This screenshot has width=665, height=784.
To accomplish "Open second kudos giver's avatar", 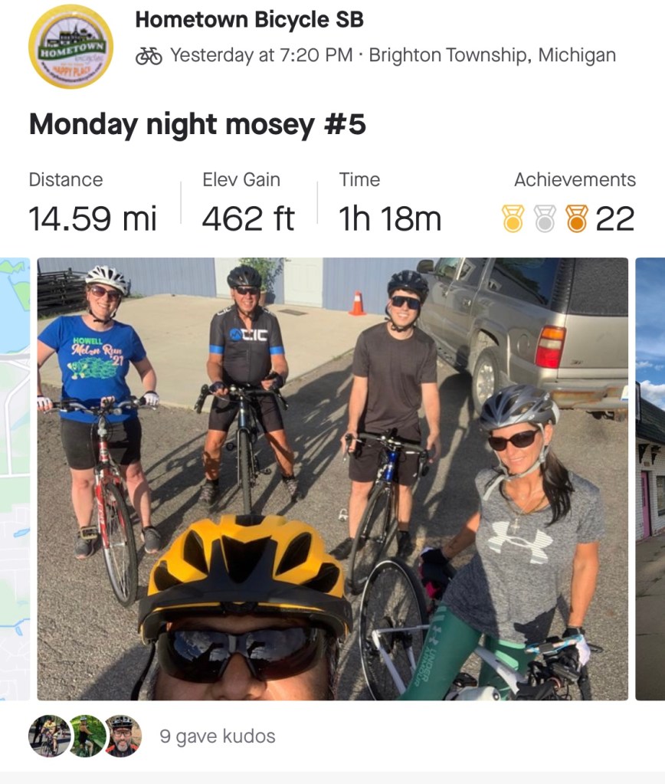I will pyautogui.click(x=86, y=736).
